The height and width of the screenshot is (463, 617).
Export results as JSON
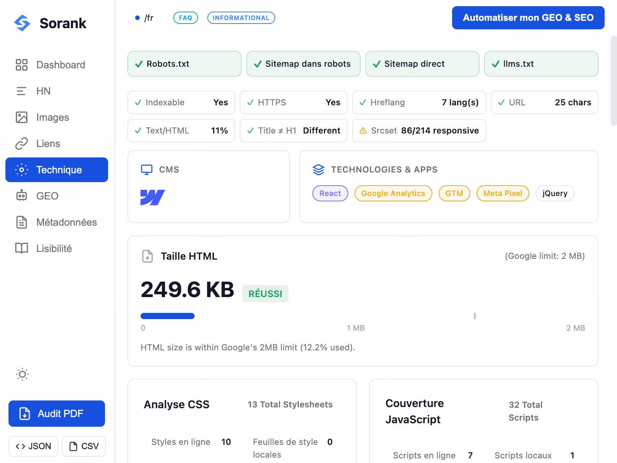(33, 446)
